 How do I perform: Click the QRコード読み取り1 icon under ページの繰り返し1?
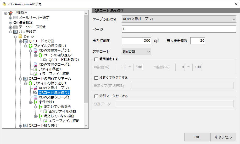[45, 60]
